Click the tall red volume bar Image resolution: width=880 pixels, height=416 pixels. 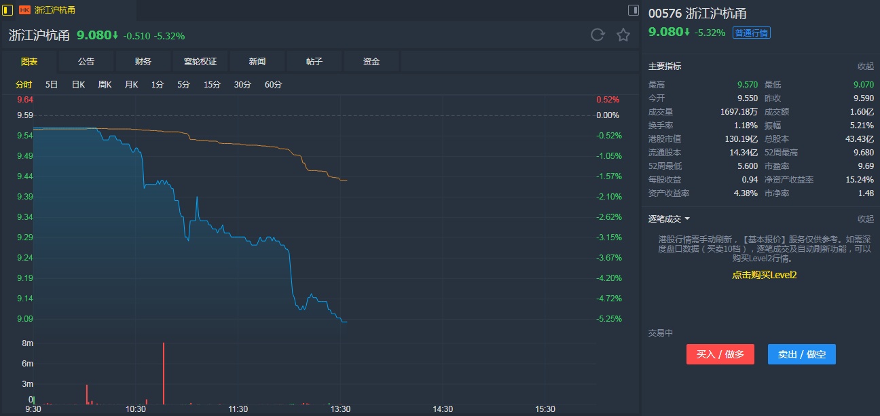164,373
